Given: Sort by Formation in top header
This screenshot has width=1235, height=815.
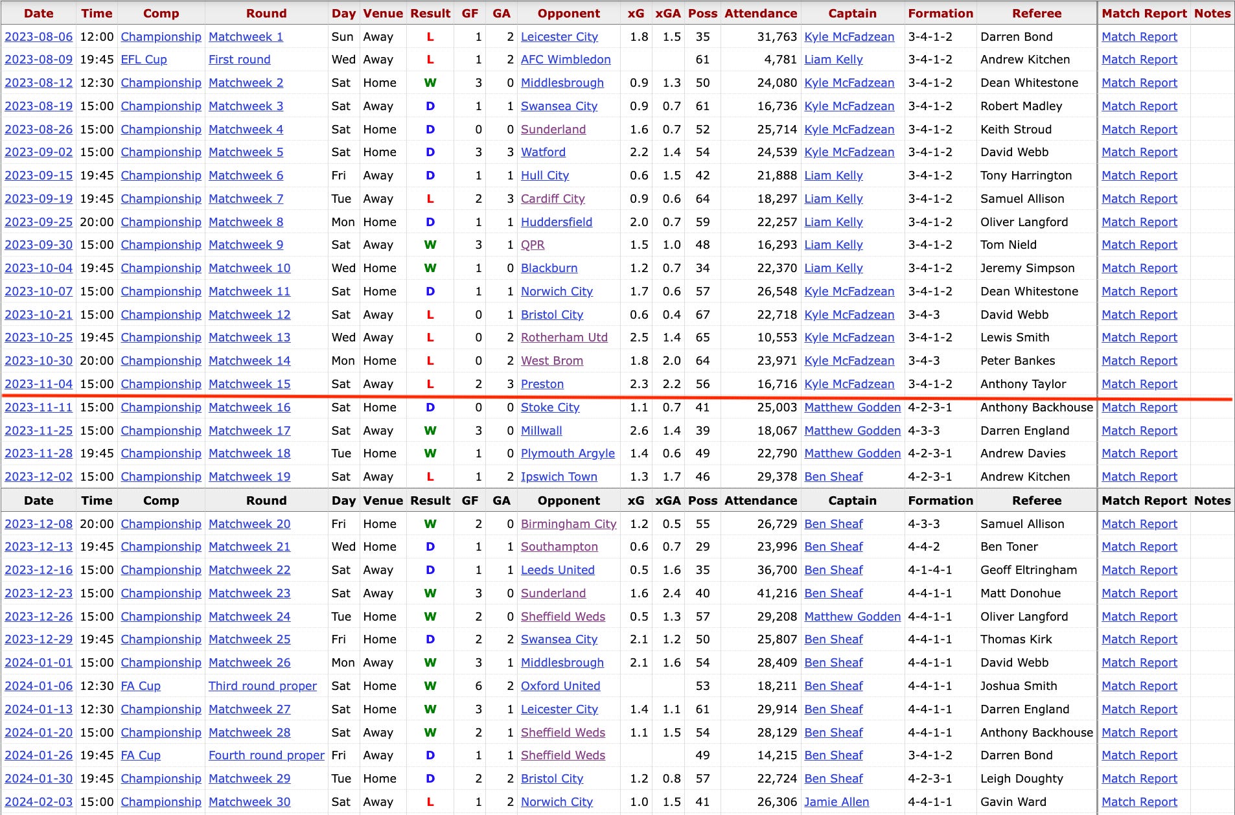Looking at the screenshot, I should pyautogui.click(x=940, y=14).
